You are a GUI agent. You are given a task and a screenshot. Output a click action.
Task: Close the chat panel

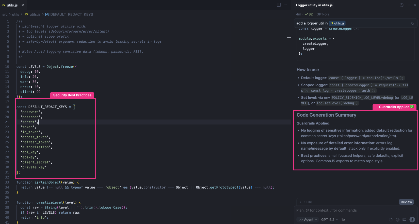coord(415,5)
